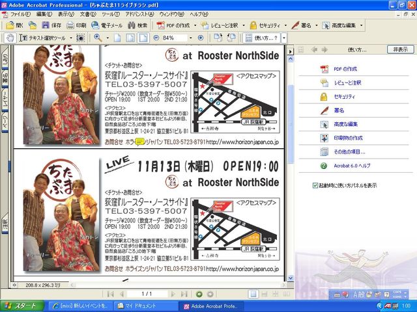Click the yellow comment note on the page
The height and width of the screenshot is (312, 417).
[140, 142]
